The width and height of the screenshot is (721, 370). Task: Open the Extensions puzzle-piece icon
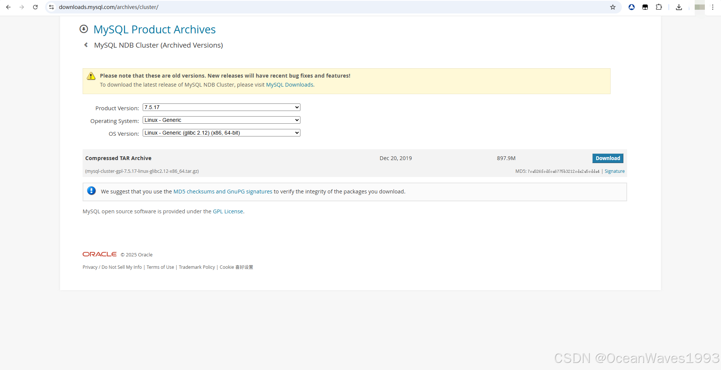659,7
